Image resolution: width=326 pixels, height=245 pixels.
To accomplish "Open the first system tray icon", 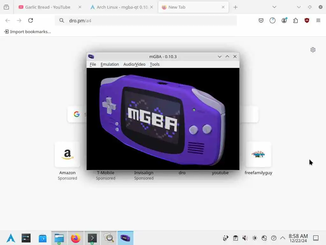I will [x=226, y=238].
